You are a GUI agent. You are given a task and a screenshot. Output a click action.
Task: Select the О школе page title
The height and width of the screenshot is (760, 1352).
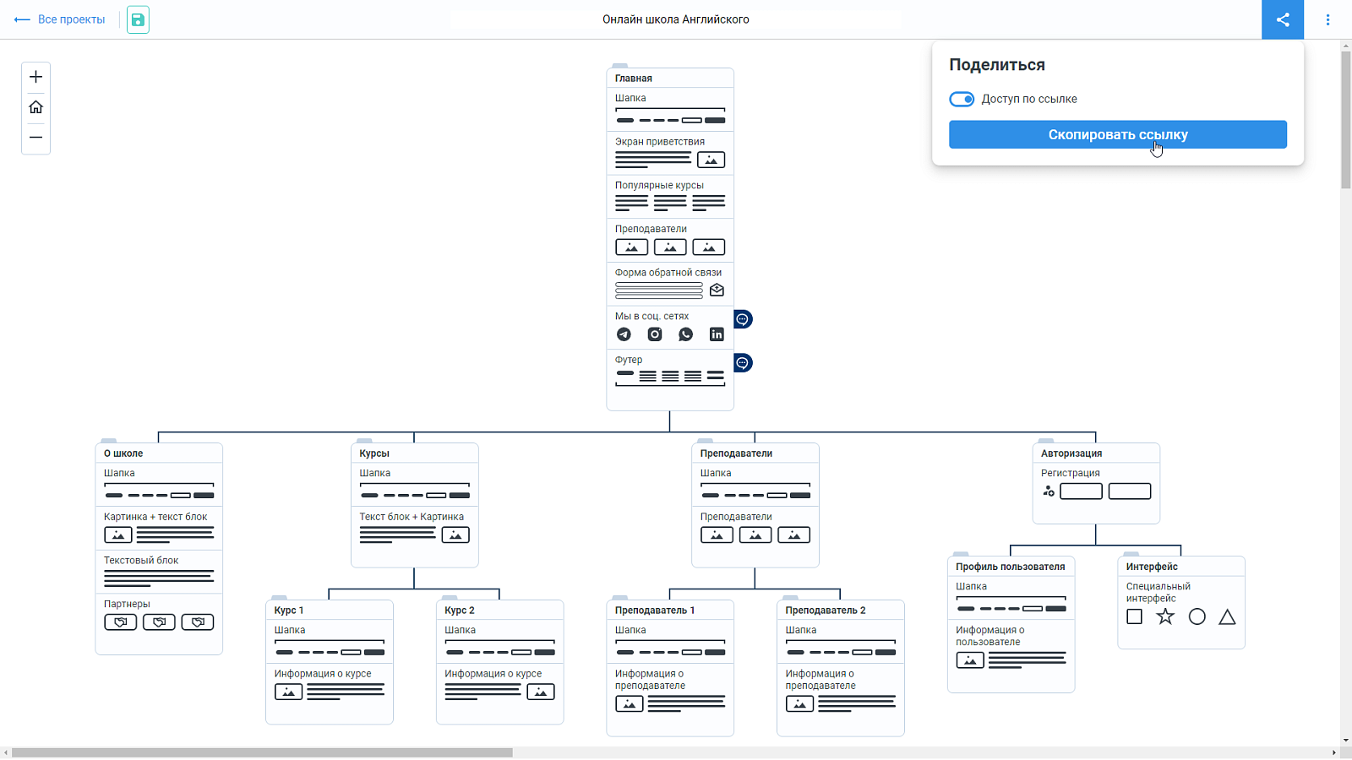[123, 453]
